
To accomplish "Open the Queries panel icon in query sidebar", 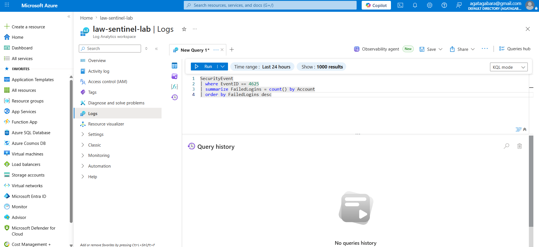I will [x=175, y=76].
